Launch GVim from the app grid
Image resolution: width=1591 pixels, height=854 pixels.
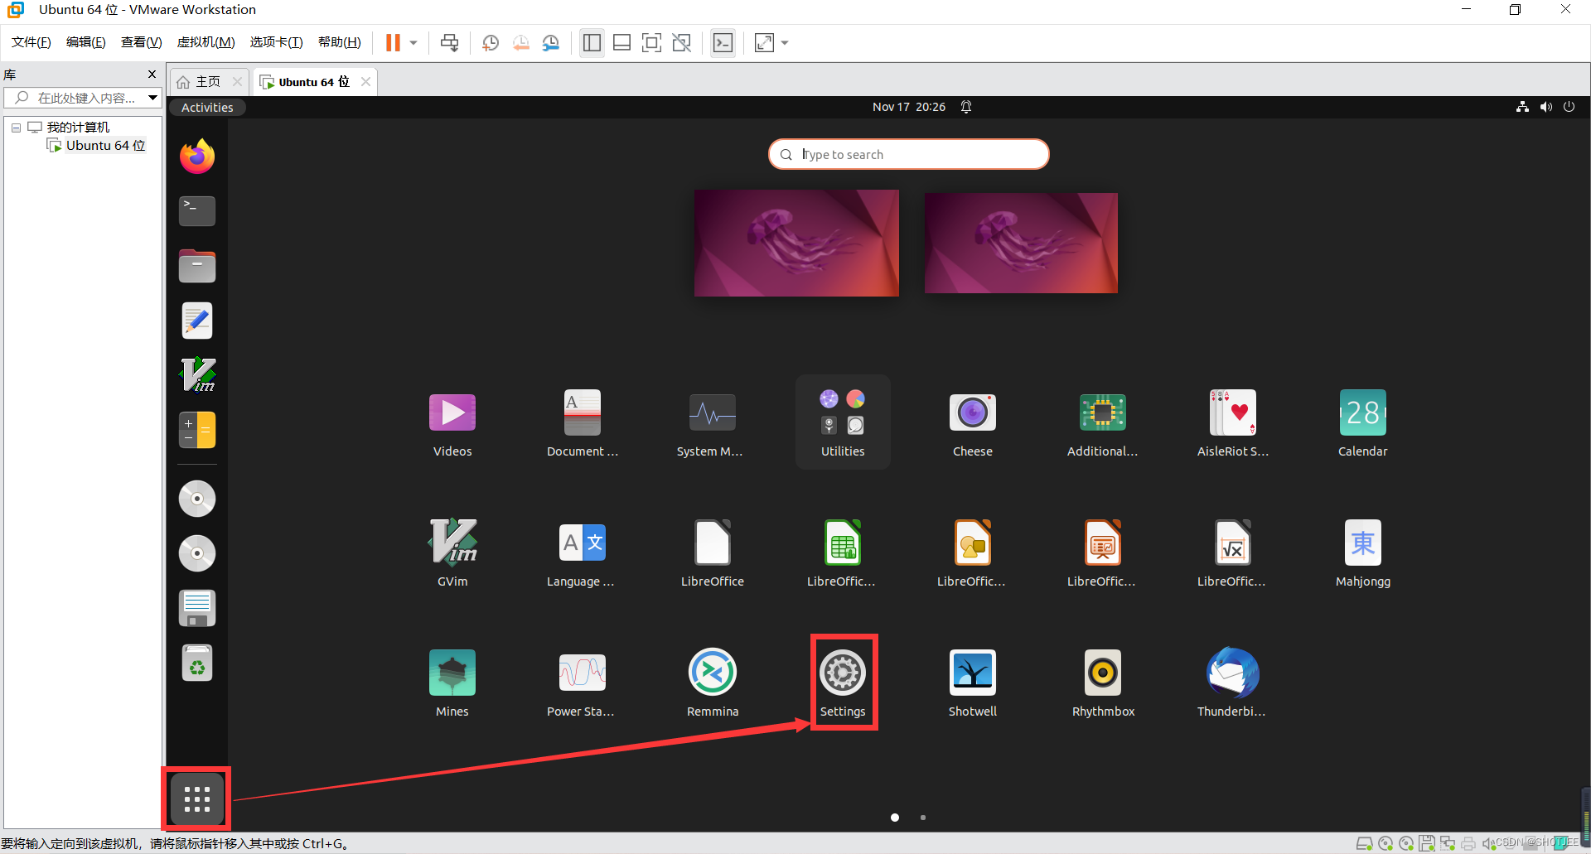[452, 552]
